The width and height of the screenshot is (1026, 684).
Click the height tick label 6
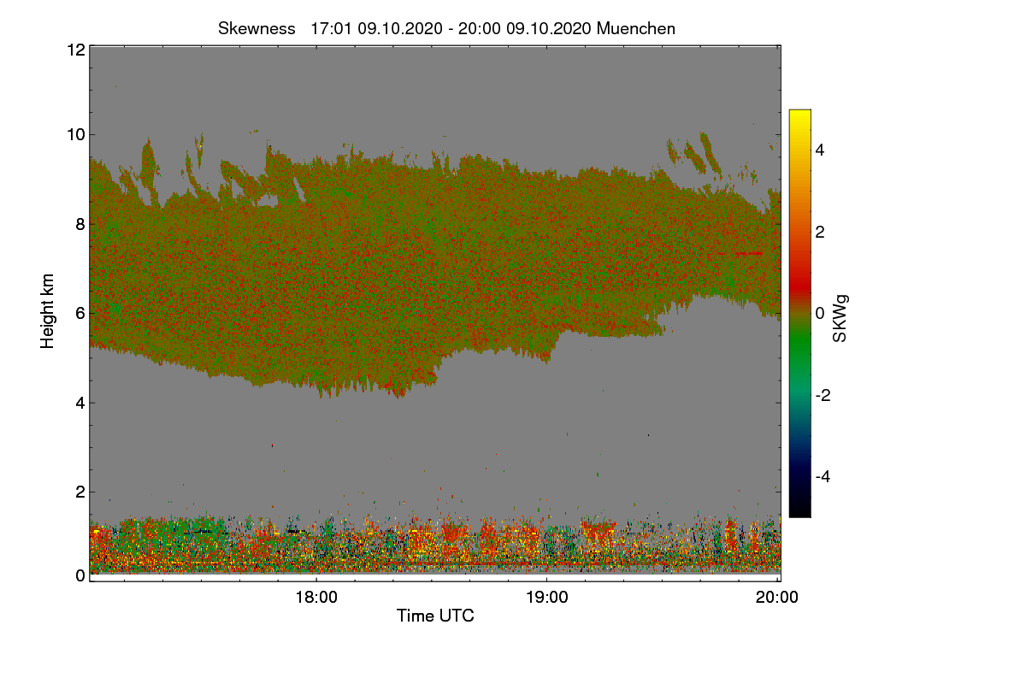click(x=79, y=313)
